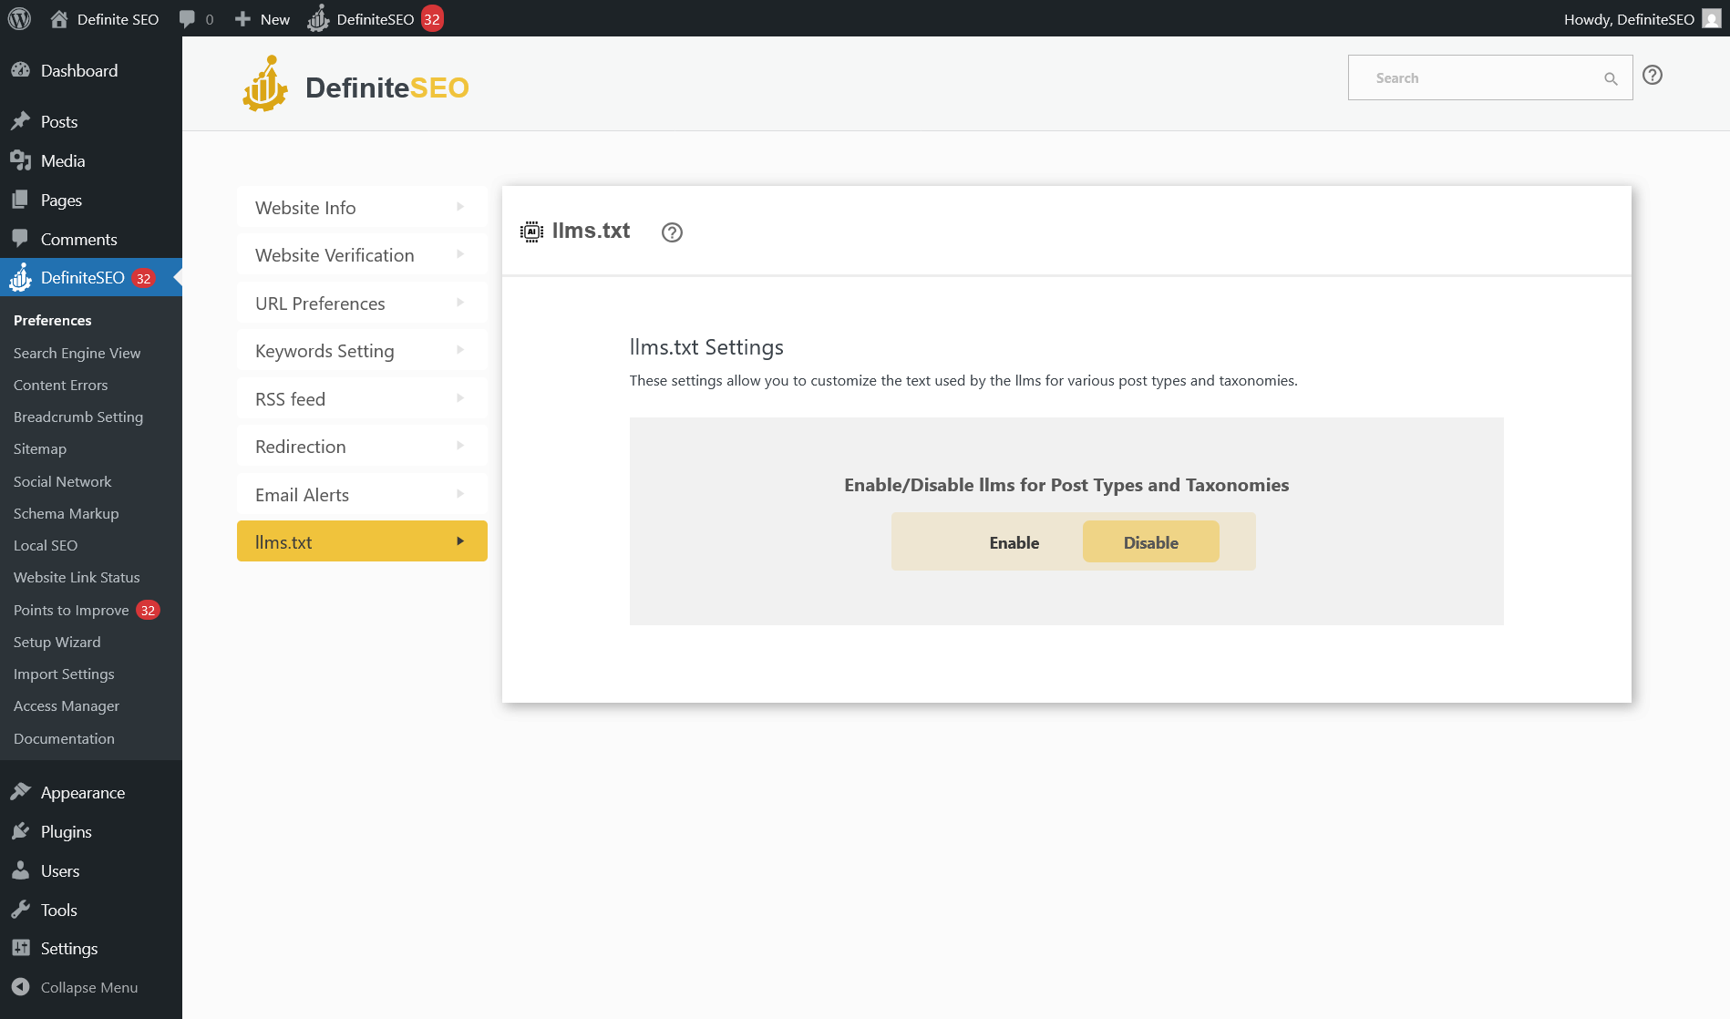The height and width of the screenshot is (1019, 1730).
Task: Open Sitemap submenu item
Action: pos(40,448)
